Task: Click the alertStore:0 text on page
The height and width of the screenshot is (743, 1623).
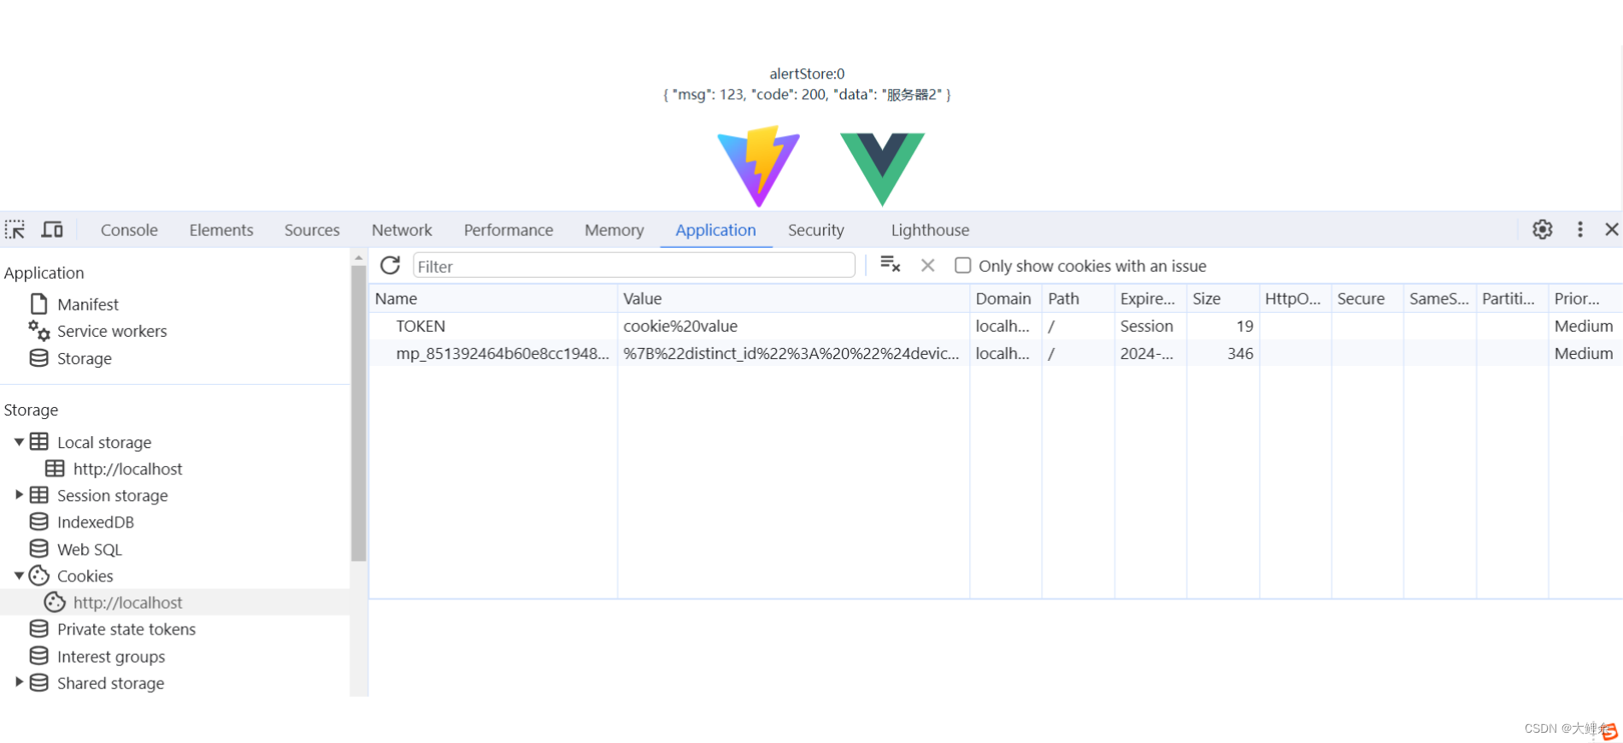Action: (x=807, y=74)
